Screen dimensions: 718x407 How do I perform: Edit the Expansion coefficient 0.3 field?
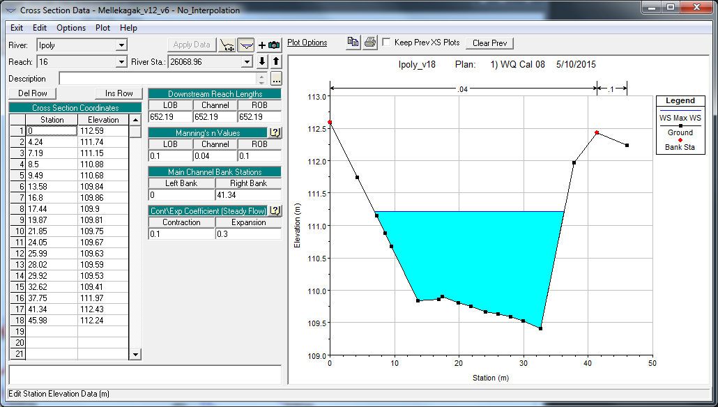(x=248, y=234)
